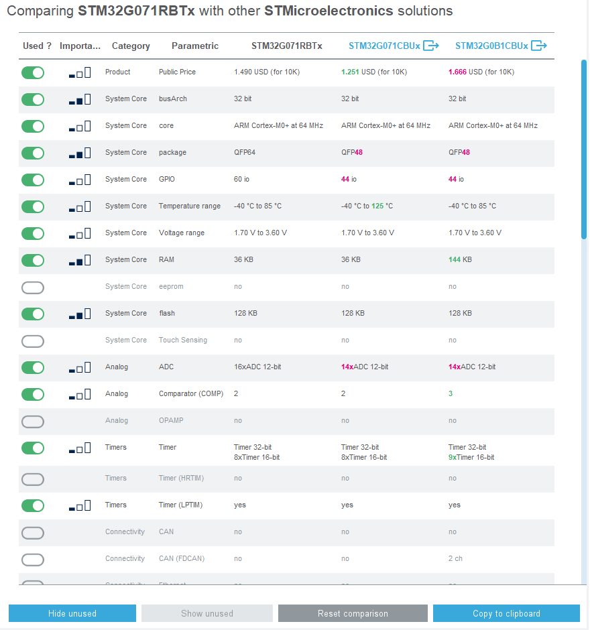Set importance bars for Temperature range
The width and height of the screenshot is (590, 630).
click(80, 207)
